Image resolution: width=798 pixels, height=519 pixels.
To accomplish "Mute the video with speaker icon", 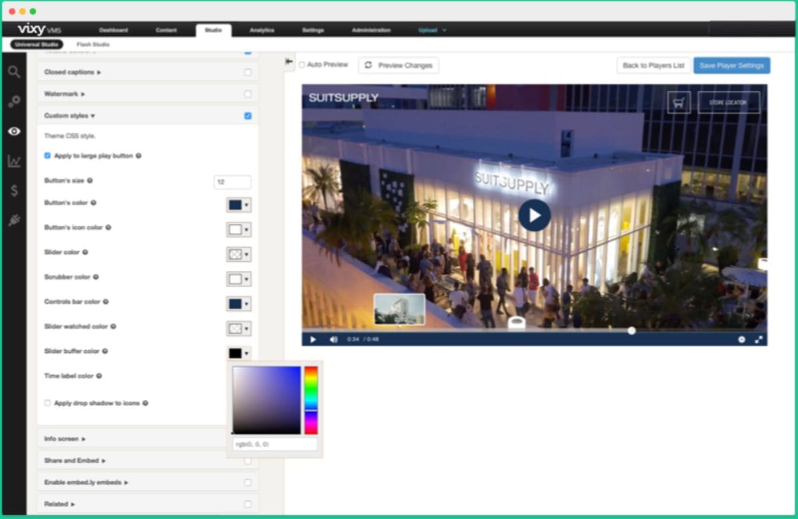I will click(x=334, y=340).
